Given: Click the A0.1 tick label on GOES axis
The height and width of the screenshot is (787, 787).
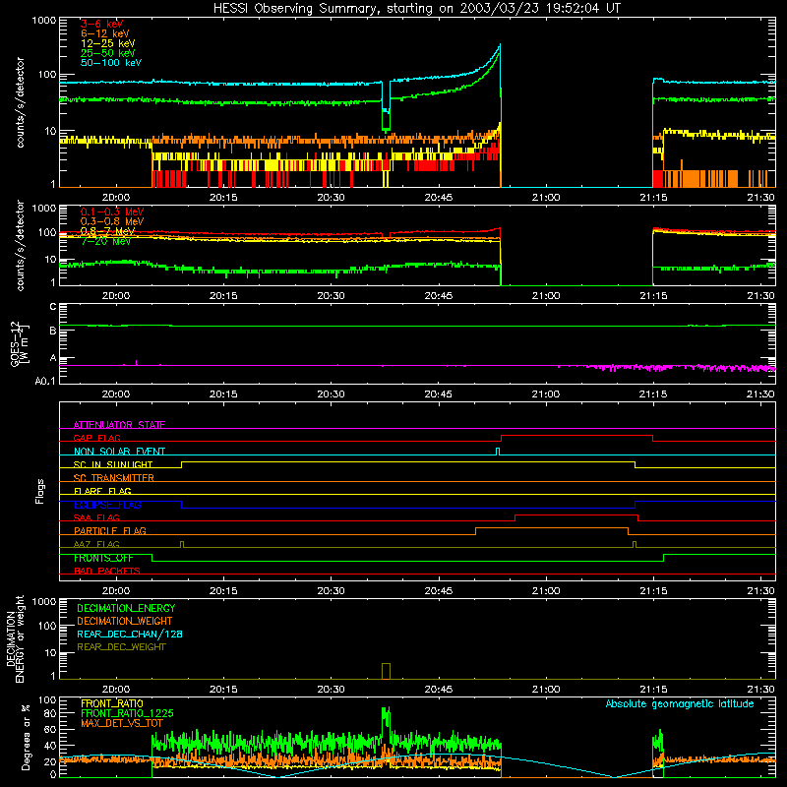Looking at the screenshot, I should (x=44, y=381).
